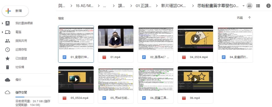
Task: Open 近期存取 recent files
Action: (21, 50)
